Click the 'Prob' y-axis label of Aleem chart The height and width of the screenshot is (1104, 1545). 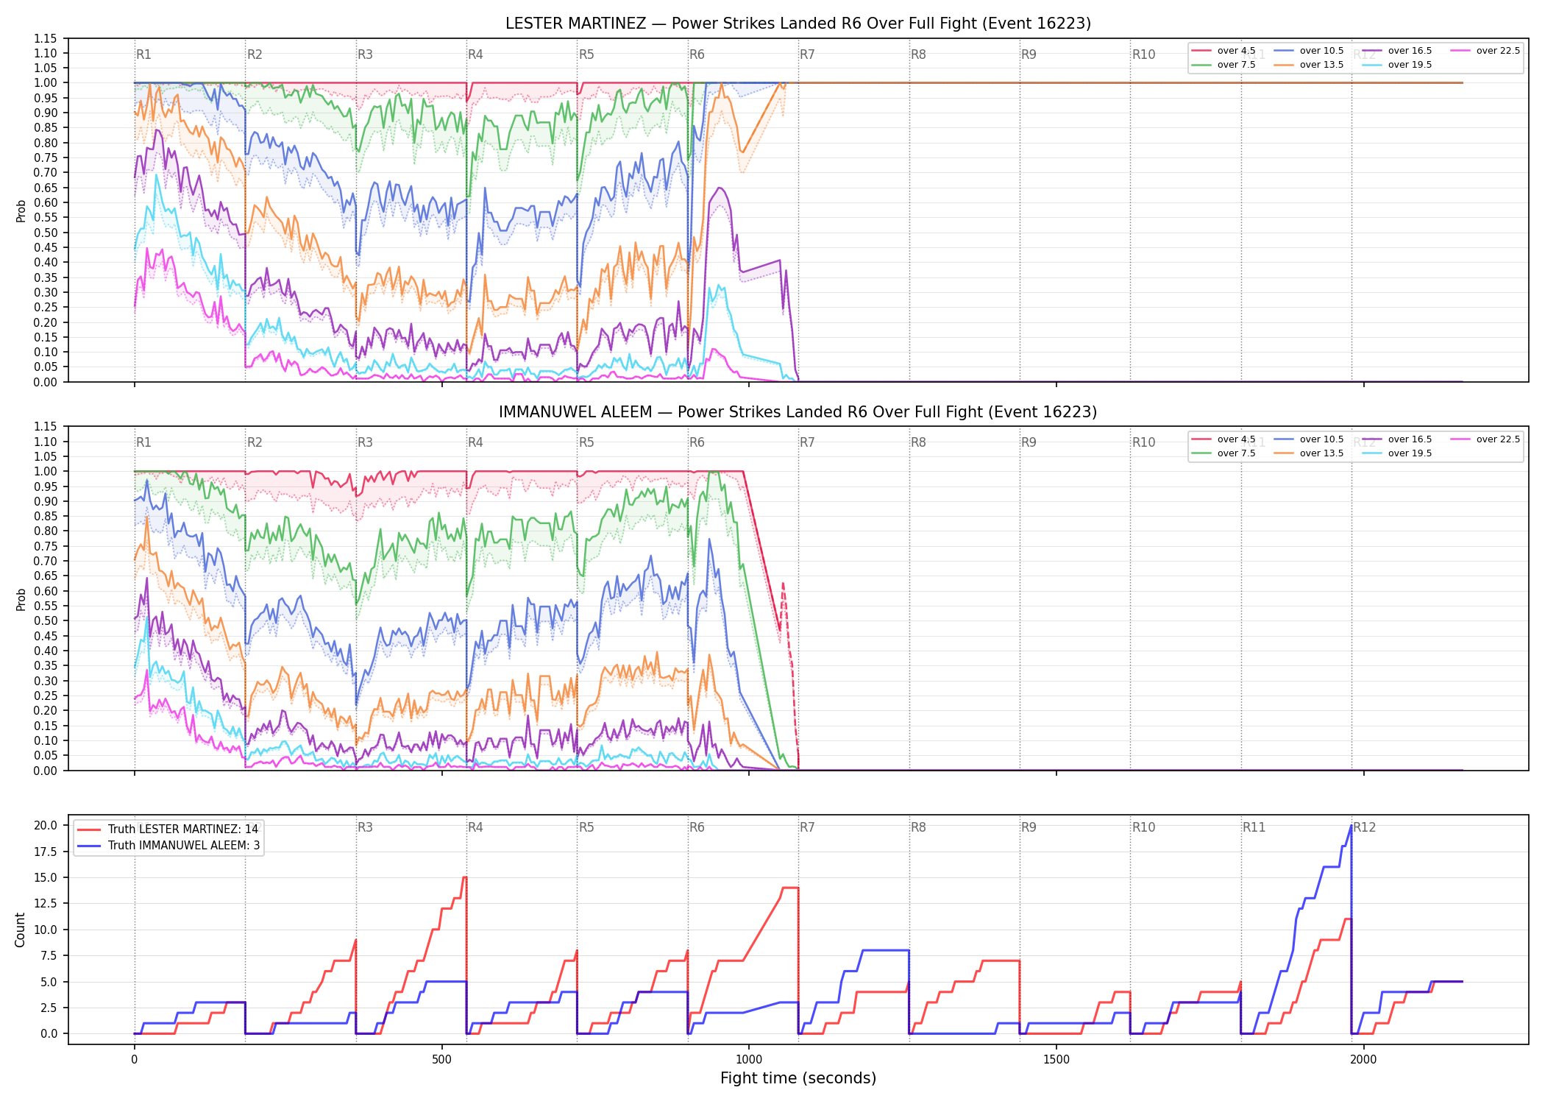coord(21,599)
